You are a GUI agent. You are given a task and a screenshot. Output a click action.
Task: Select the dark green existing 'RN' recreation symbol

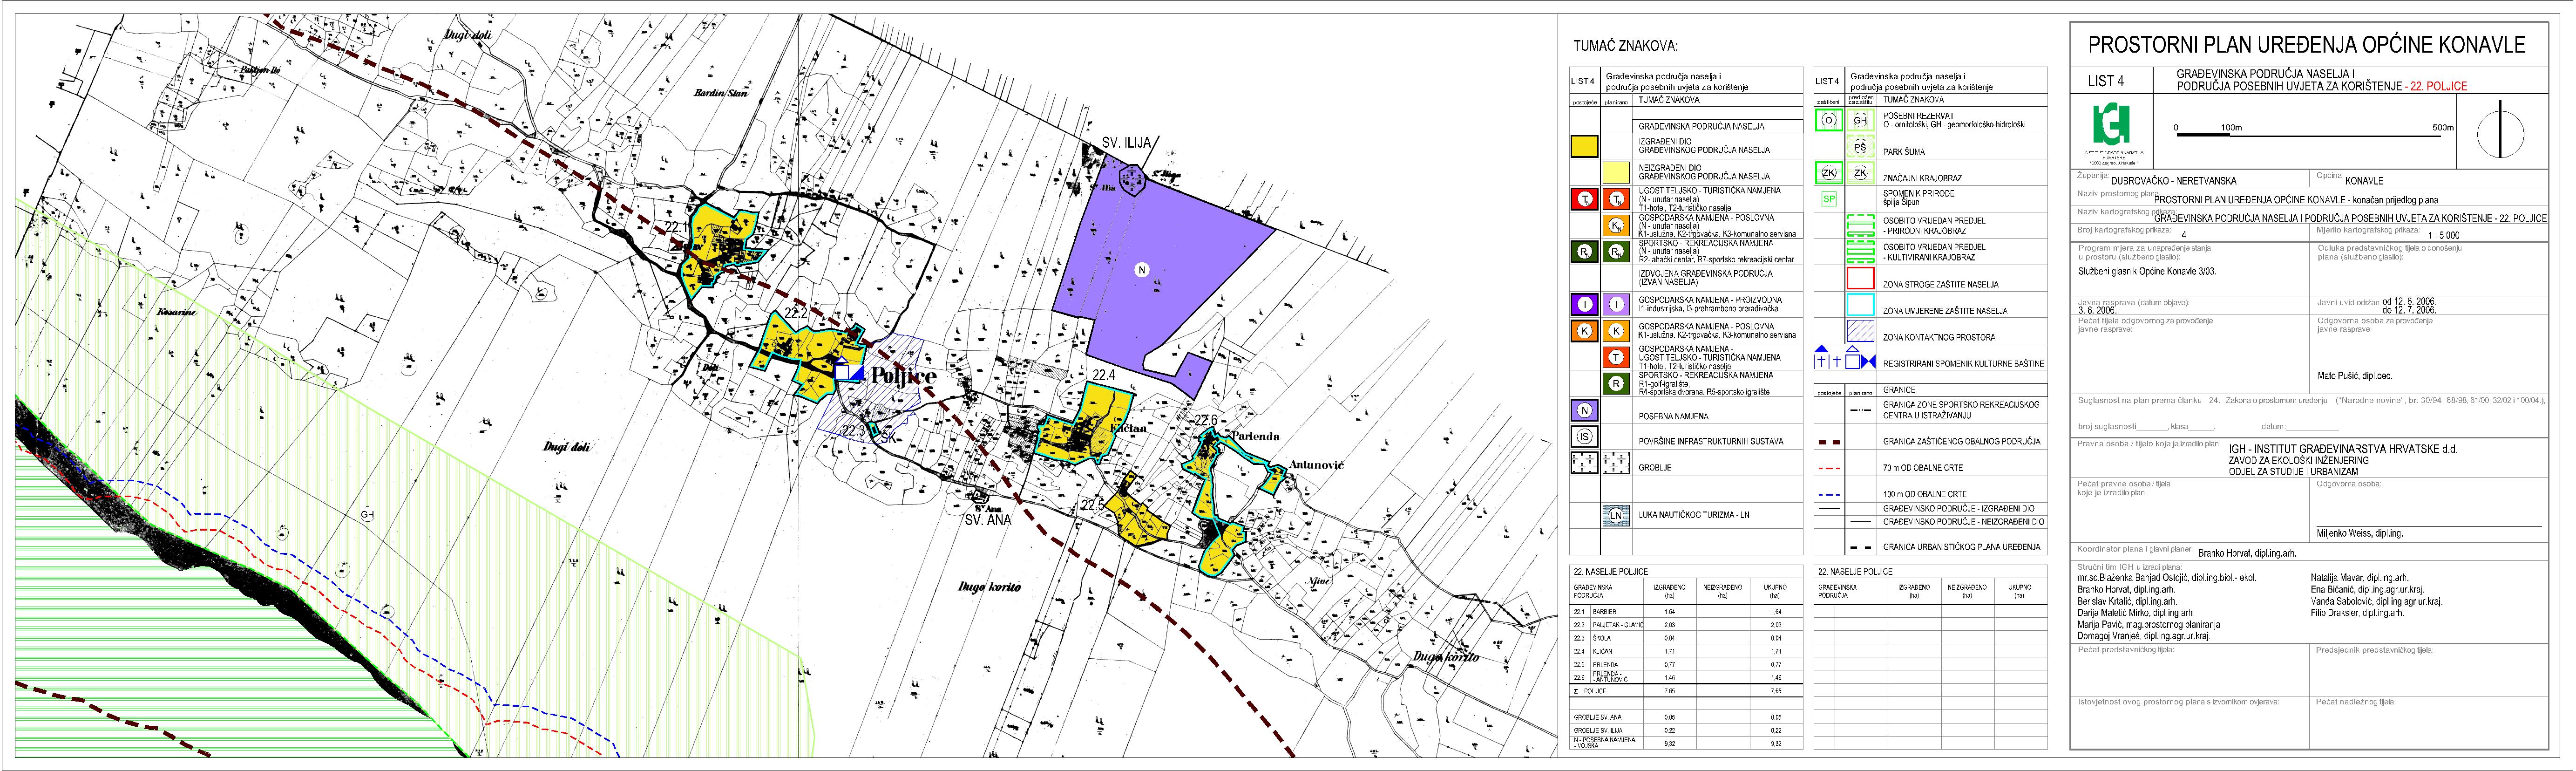point(1584,253)
